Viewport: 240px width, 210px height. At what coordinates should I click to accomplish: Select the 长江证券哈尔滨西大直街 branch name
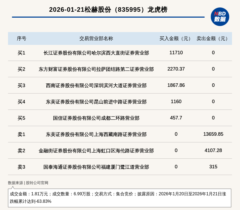coord(96,53)
